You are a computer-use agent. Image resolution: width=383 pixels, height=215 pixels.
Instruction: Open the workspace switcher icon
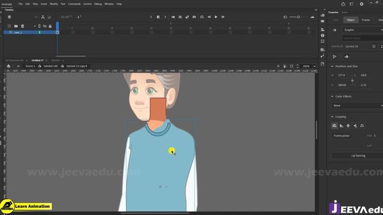click(x=351, y=4)
